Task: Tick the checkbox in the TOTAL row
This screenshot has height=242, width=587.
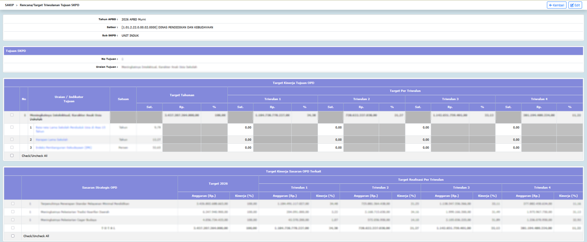Action: (13, 228)
